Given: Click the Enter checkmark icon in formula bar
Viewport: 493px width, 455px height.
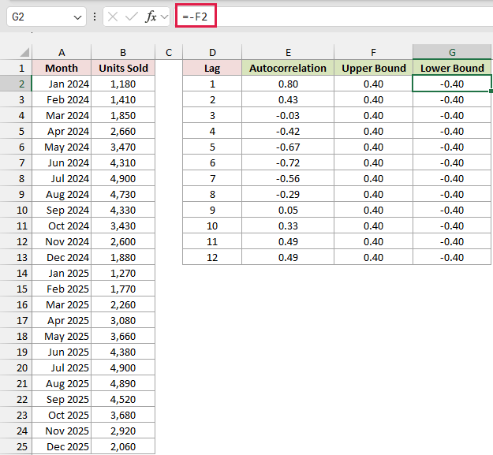Looking at the screenshot, I should coord(132,17).
